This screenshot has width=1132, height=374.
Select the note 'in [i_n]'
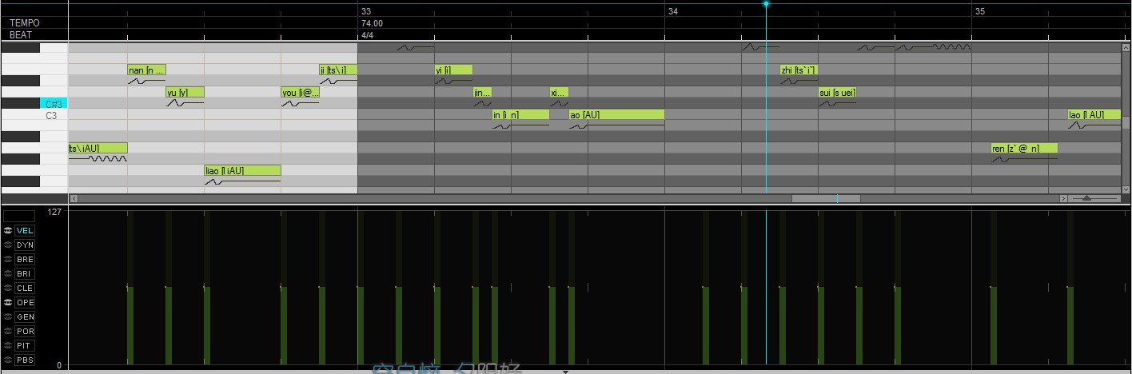pyautogui.click(x=520, y=115)
